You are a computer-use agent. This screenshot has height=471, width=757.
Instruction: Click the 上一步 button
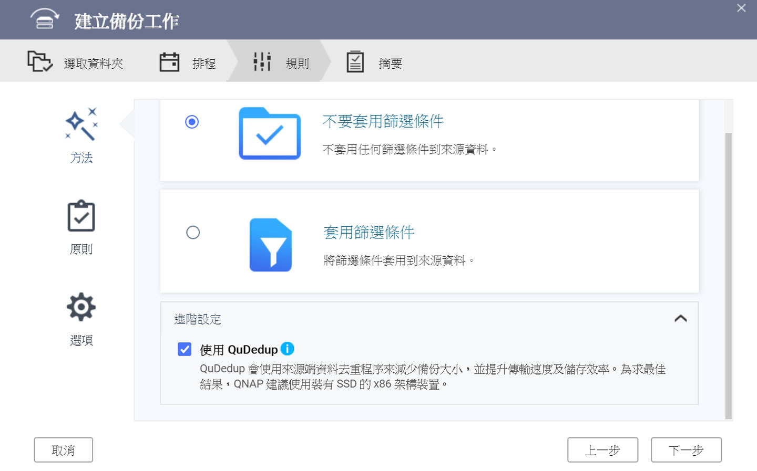tap(603, 449)
